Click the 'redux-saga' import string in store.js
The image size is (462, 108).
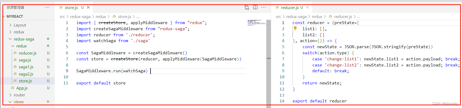173,29
